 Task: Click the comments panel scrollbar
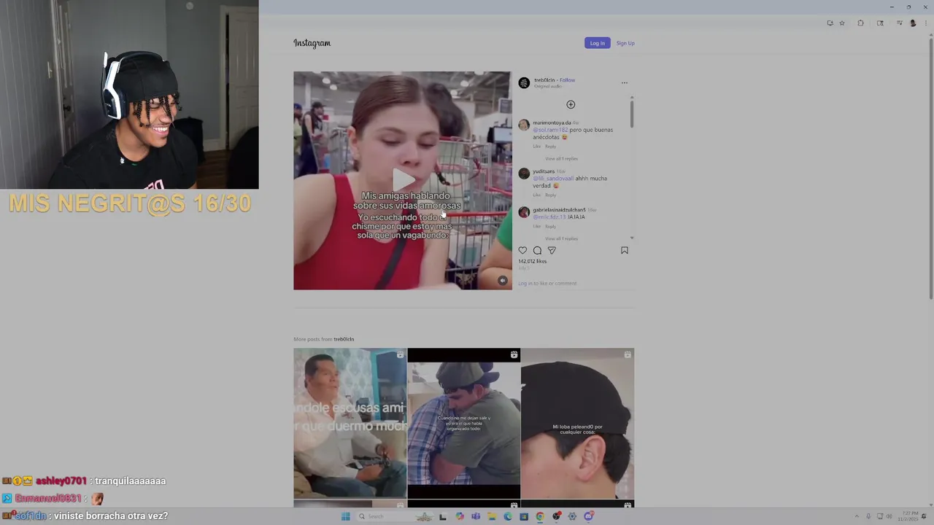pos(632,114)
